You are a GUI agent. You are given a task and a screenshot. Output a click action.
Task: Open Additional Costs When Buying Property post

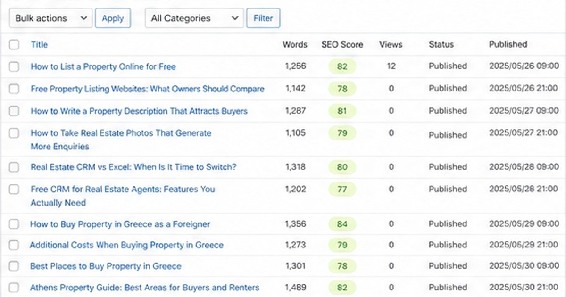coord(126,245)
